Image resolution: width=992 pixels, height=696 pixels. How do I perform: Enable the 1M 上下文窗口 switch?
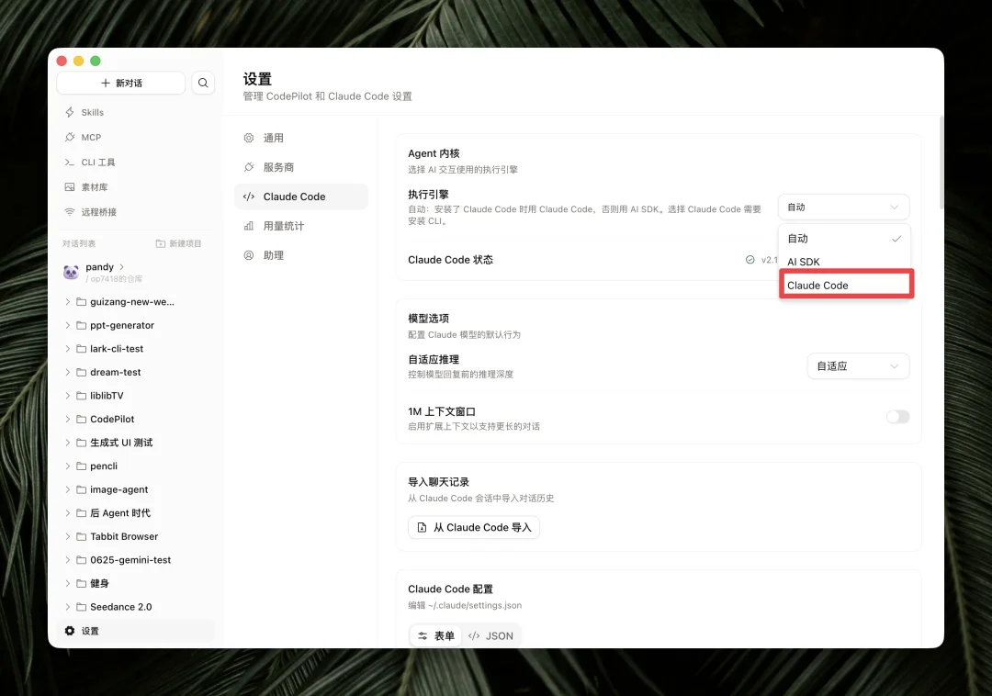(x=896, y=416)
